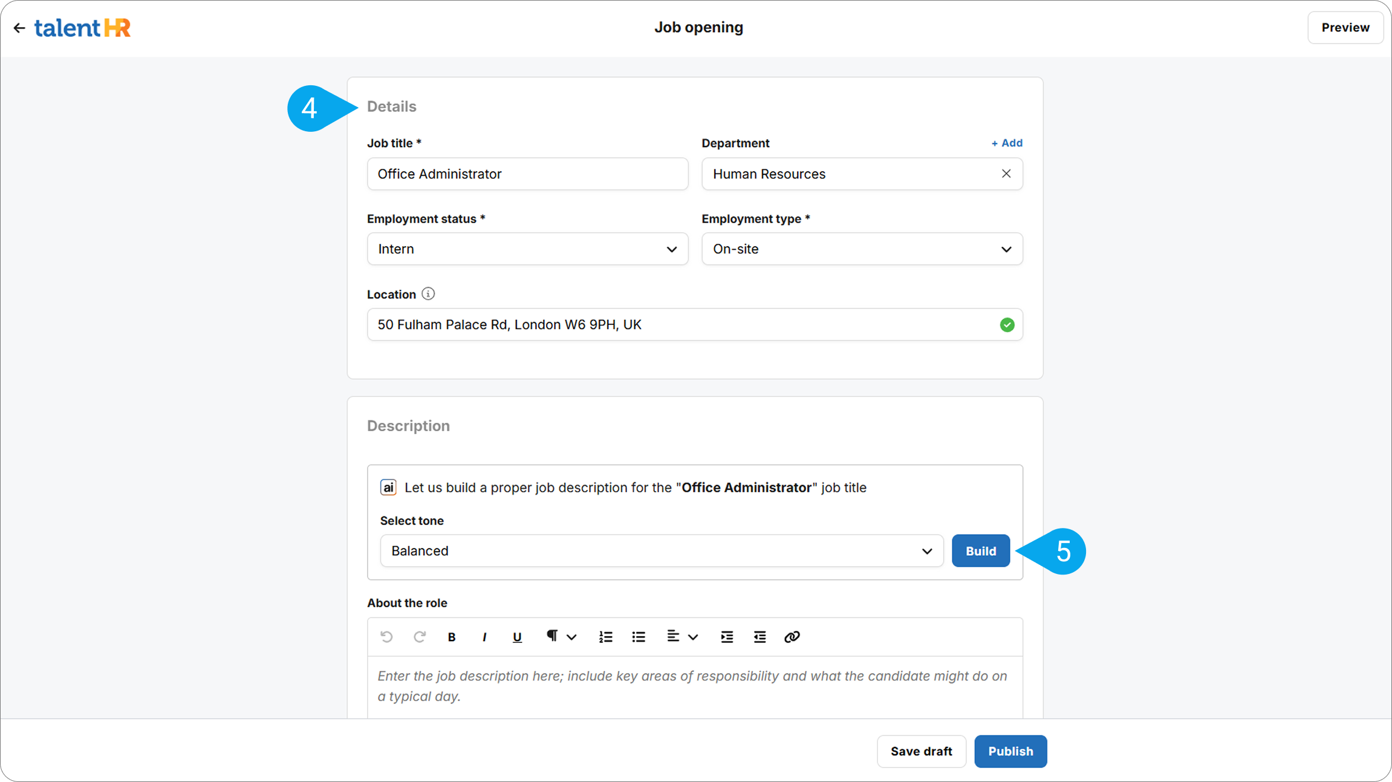Open the Employment status dropdown
Screen dimensions: 1392x782
coord(527,249)
